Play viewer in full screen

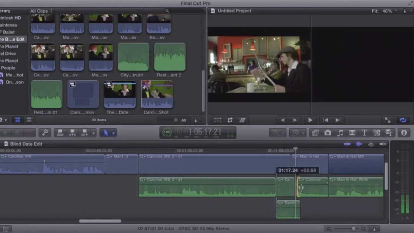pos(388,120)
